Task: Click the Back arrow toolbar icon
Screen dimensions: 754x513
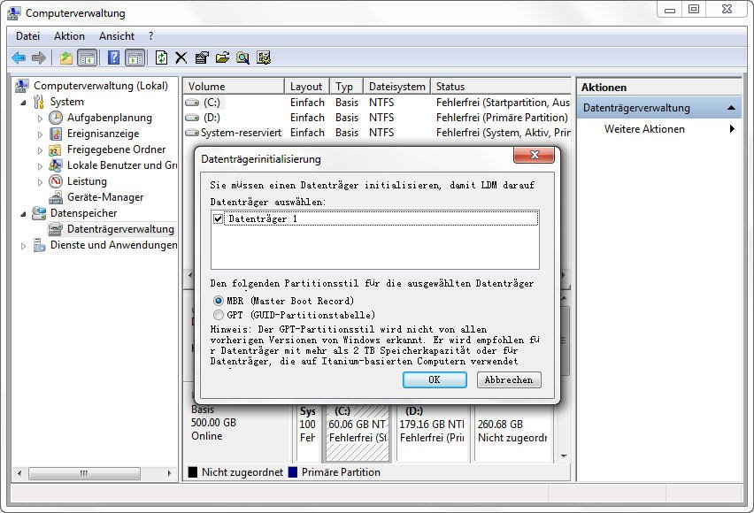Action: (x=19, y=58)
